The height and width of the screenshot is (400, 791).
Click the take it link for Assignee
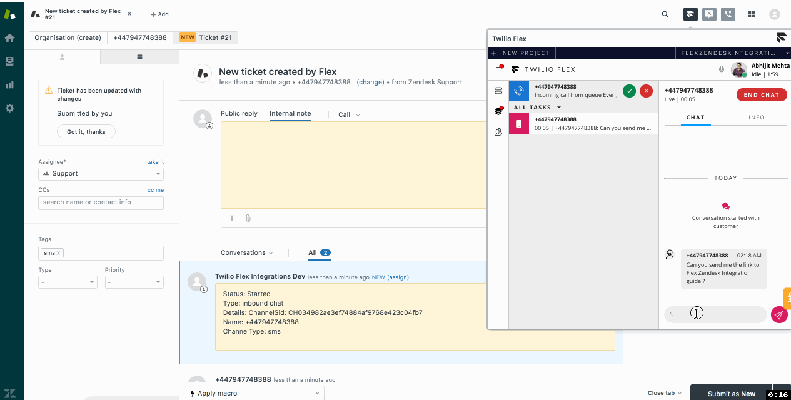click(155, 162)
